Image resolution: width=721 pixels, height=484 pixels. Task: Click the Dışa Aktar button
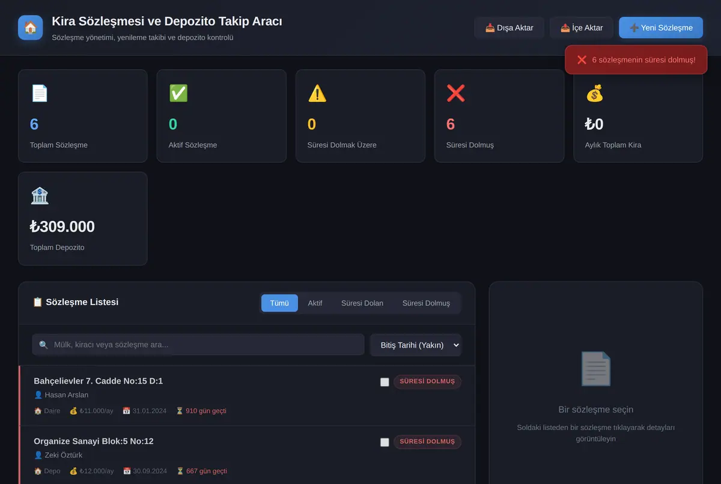click(x=509, y=28)
